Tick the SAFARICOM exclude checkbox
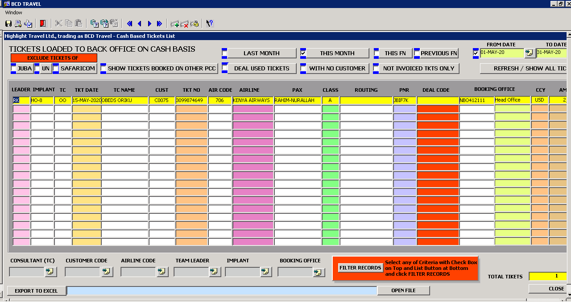The width and height of the screenshot is (571, 302). click(x=56, y=68)
